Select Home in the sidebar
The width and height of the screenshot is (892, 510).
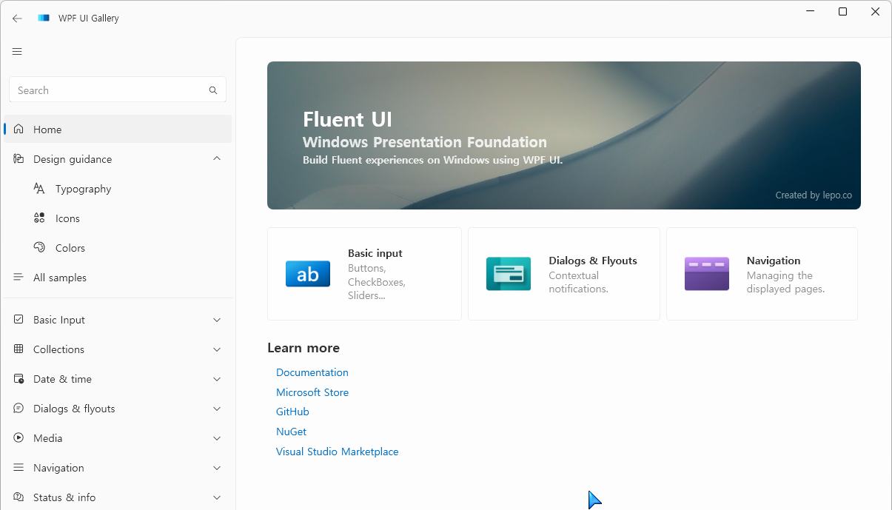click(x=118, y=130)
